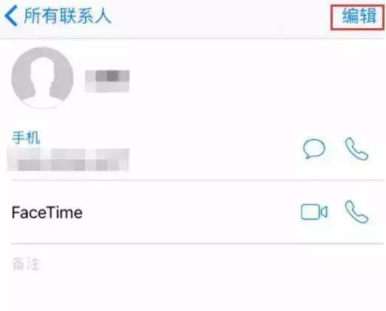The image size is (386, 311).
Task: Click the 编辑 edit button
Action: coord(359,16)
